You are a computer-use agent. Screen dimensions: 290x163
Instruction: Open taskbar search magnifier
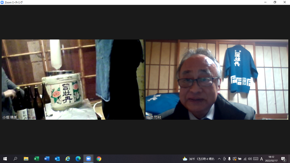(15, 159)
